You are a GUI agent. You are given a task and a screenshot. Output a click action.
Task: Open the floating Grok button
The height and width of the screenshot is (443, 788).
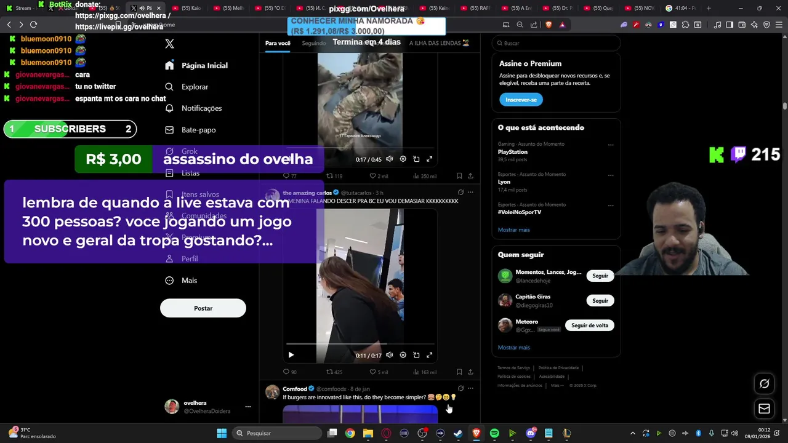tap(764, 384)
